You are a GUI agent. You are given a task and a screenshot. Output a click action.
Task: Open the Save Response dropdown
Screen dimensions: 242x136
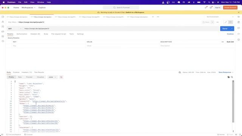tap(226, 72)
